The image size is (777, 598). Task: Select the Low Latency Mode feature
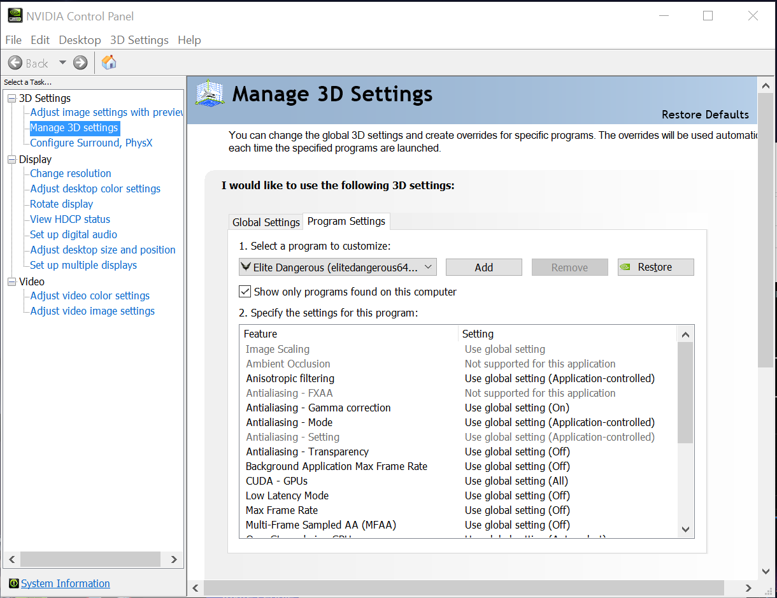point(287,495)
